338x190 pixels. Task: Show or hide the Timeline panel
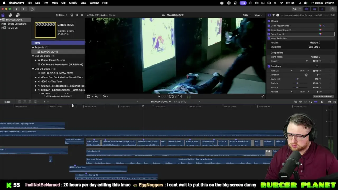314,9
